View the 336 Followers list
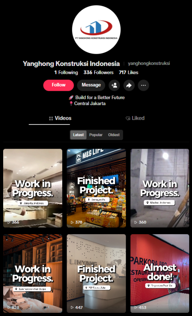Screen dimensions: 192x316 pos(99,73)
